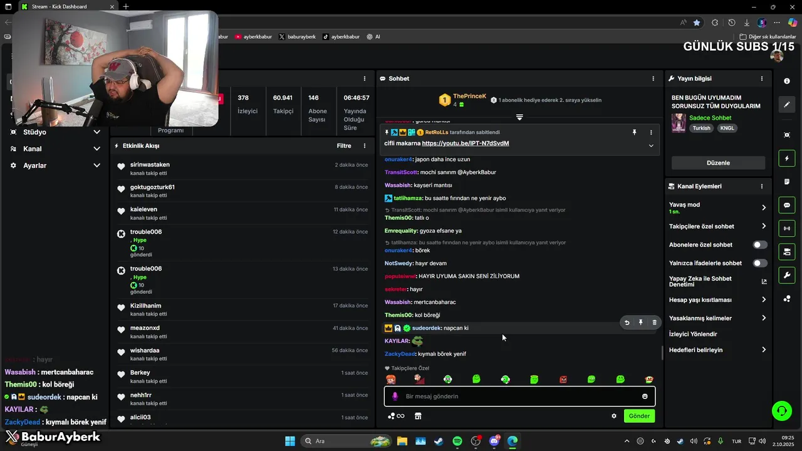The width and height of the screenshot is (802, 451).
Task: Click the chat settings gear icon
Action: [614, 416]
